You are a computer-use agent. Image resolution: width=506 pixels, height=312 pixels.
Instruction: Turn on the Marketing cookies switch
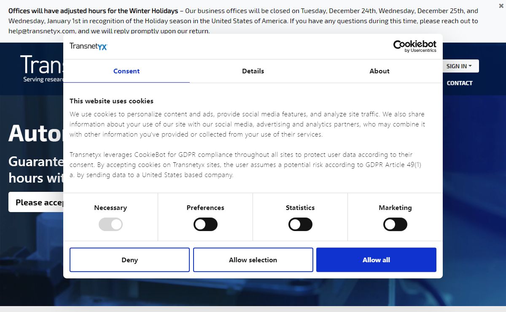[x=395, y=224]
